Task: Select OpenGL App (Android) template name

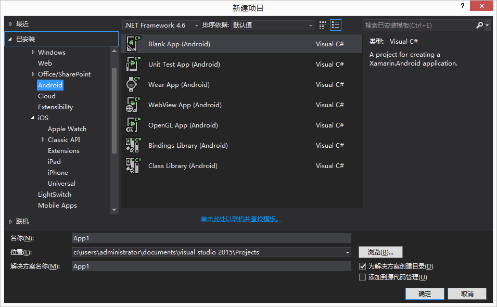Action: pyautogui.click(x=183, y=125)
